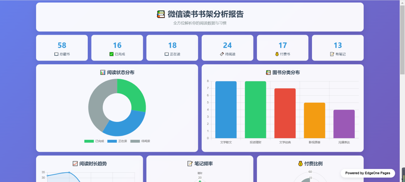Viewport: 405px width, 182px height.
Task: Click the ticket icon next to 待阅读
Action: [222, 54]
